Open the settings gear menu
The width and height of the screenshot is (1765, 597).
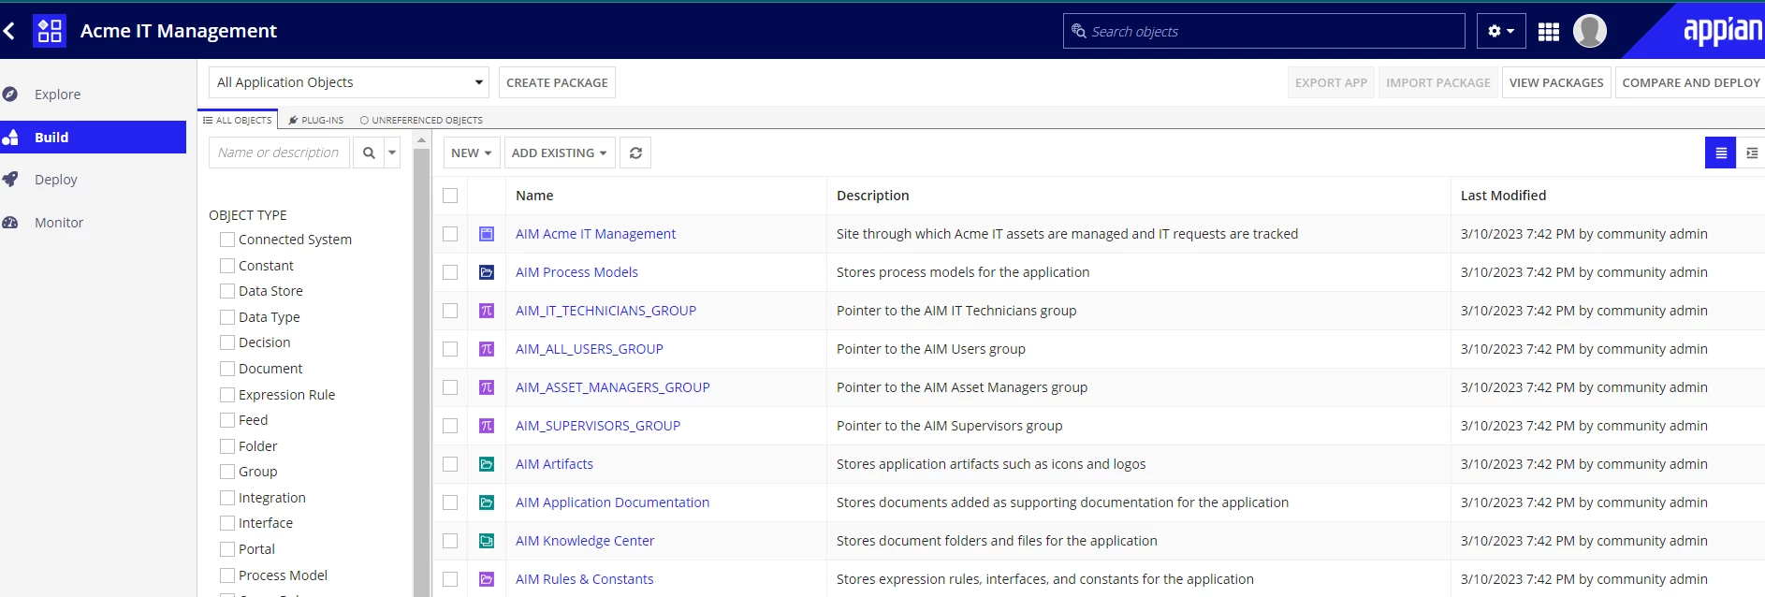coord(1501,31)
